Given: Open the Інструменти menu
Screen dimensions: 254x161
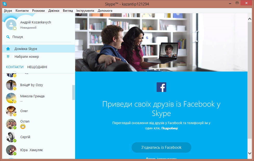Looking at the screenshot, I should pyautogui.click(x=85, y=11).
